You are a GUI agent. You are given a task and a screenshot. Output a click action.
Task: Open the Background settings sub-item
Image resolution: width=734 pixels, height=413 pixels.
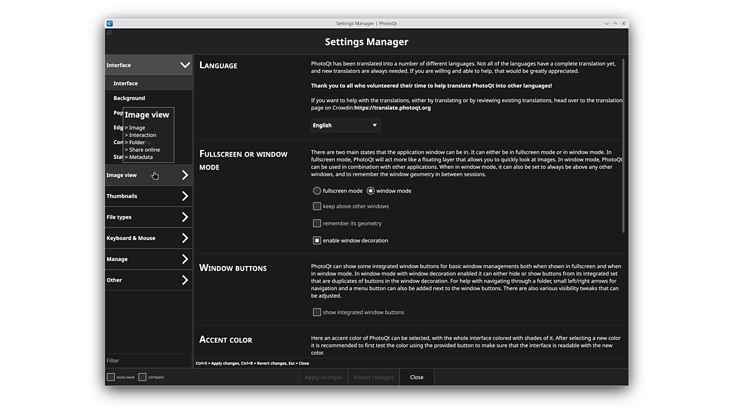point(129,98)
